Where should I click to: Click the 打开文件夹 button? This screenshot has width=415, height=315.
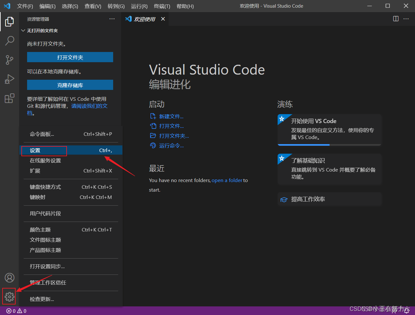coord(70,57)
